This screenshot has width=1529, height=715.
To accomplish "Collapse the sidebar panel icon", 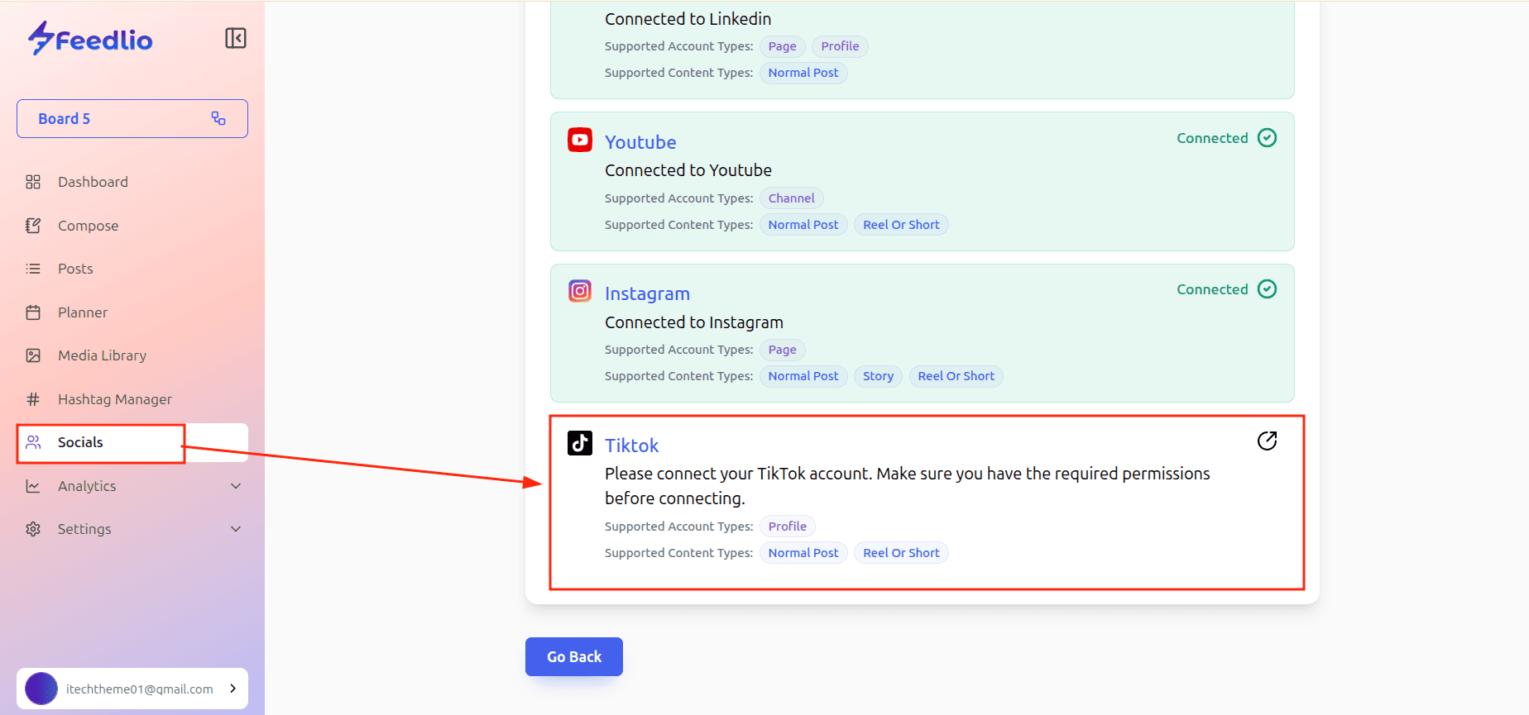I will (x=236, y=38).
